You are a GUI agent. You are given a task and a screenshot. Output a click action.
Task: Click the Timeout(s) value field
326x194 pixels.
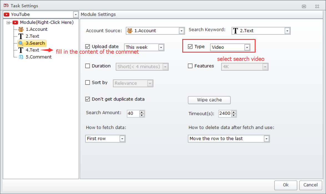pos(224,113)
